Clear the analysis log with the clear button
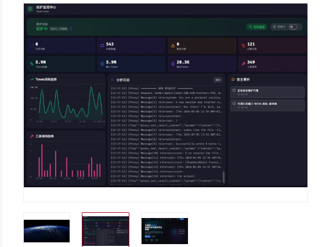The width and height of the screenshot is (326, 247). tap(218, 80)
